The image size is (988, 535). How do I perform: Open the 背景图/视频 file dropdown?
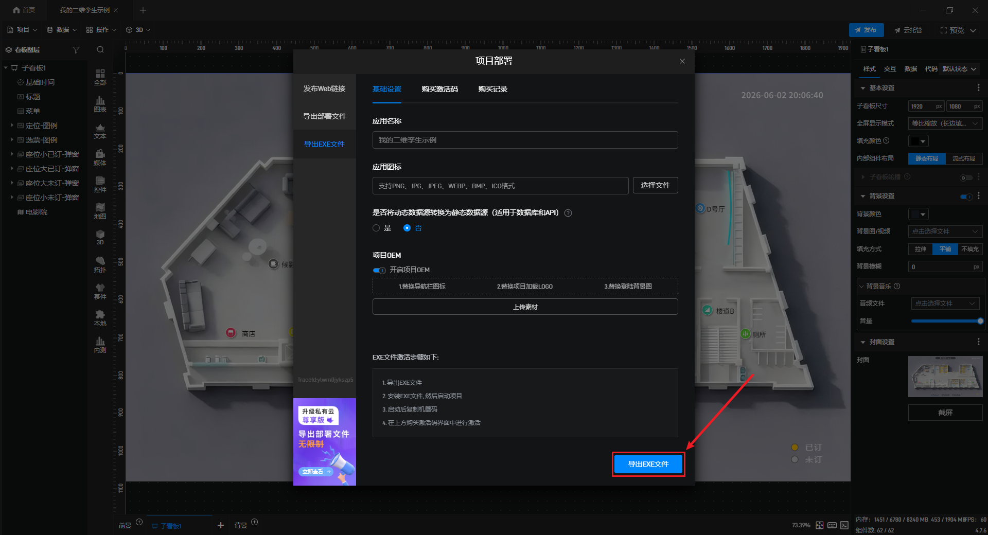click(945, 231)
